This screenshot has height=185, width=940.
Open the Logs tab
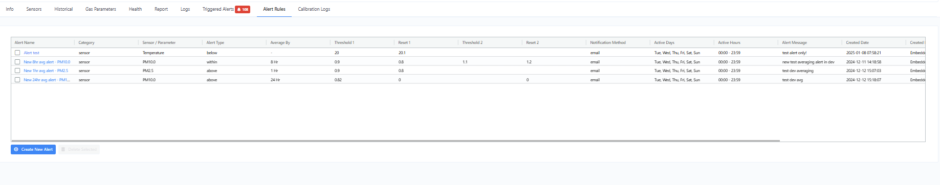point(185,9)
